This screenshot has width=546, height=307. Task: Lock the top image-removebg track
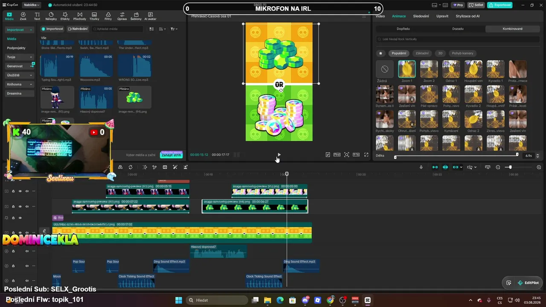coord(13,191)
